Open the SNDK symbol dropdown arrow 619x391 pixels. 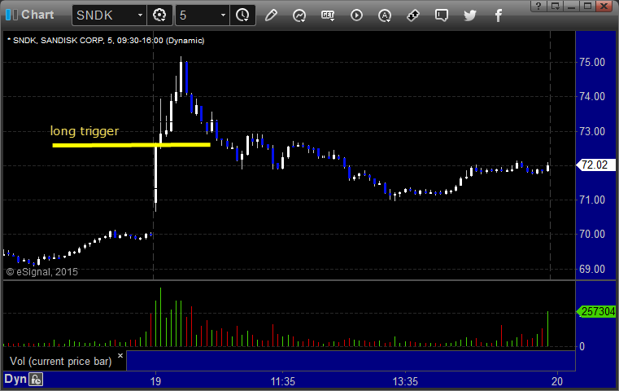pos(140,15)
